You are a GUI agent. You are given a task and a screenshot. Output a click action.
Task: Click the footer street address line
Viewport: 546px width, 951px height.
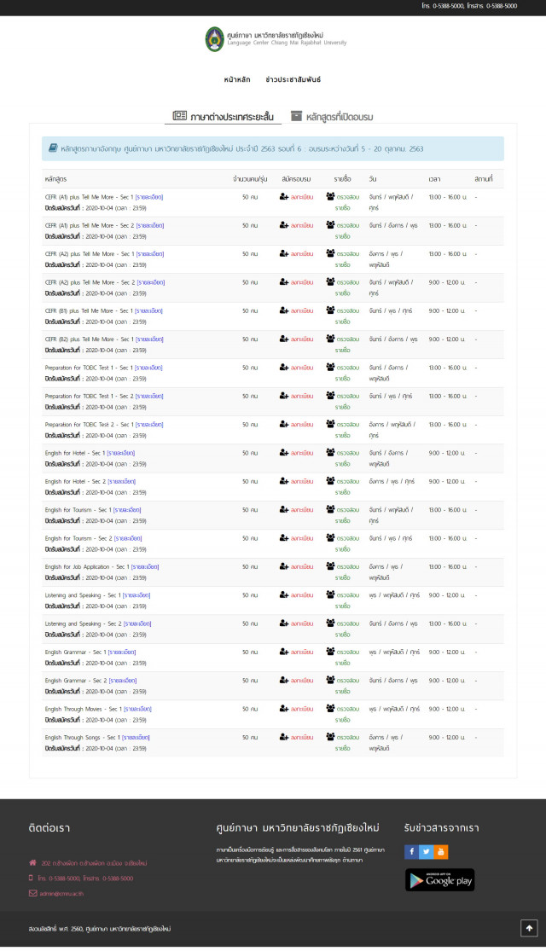(94, 863)
